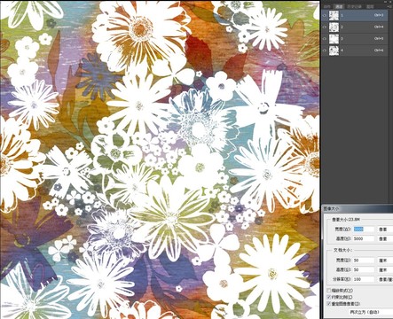
Task: Hide channel 4 using its eye icon
Action: (325, 51)
